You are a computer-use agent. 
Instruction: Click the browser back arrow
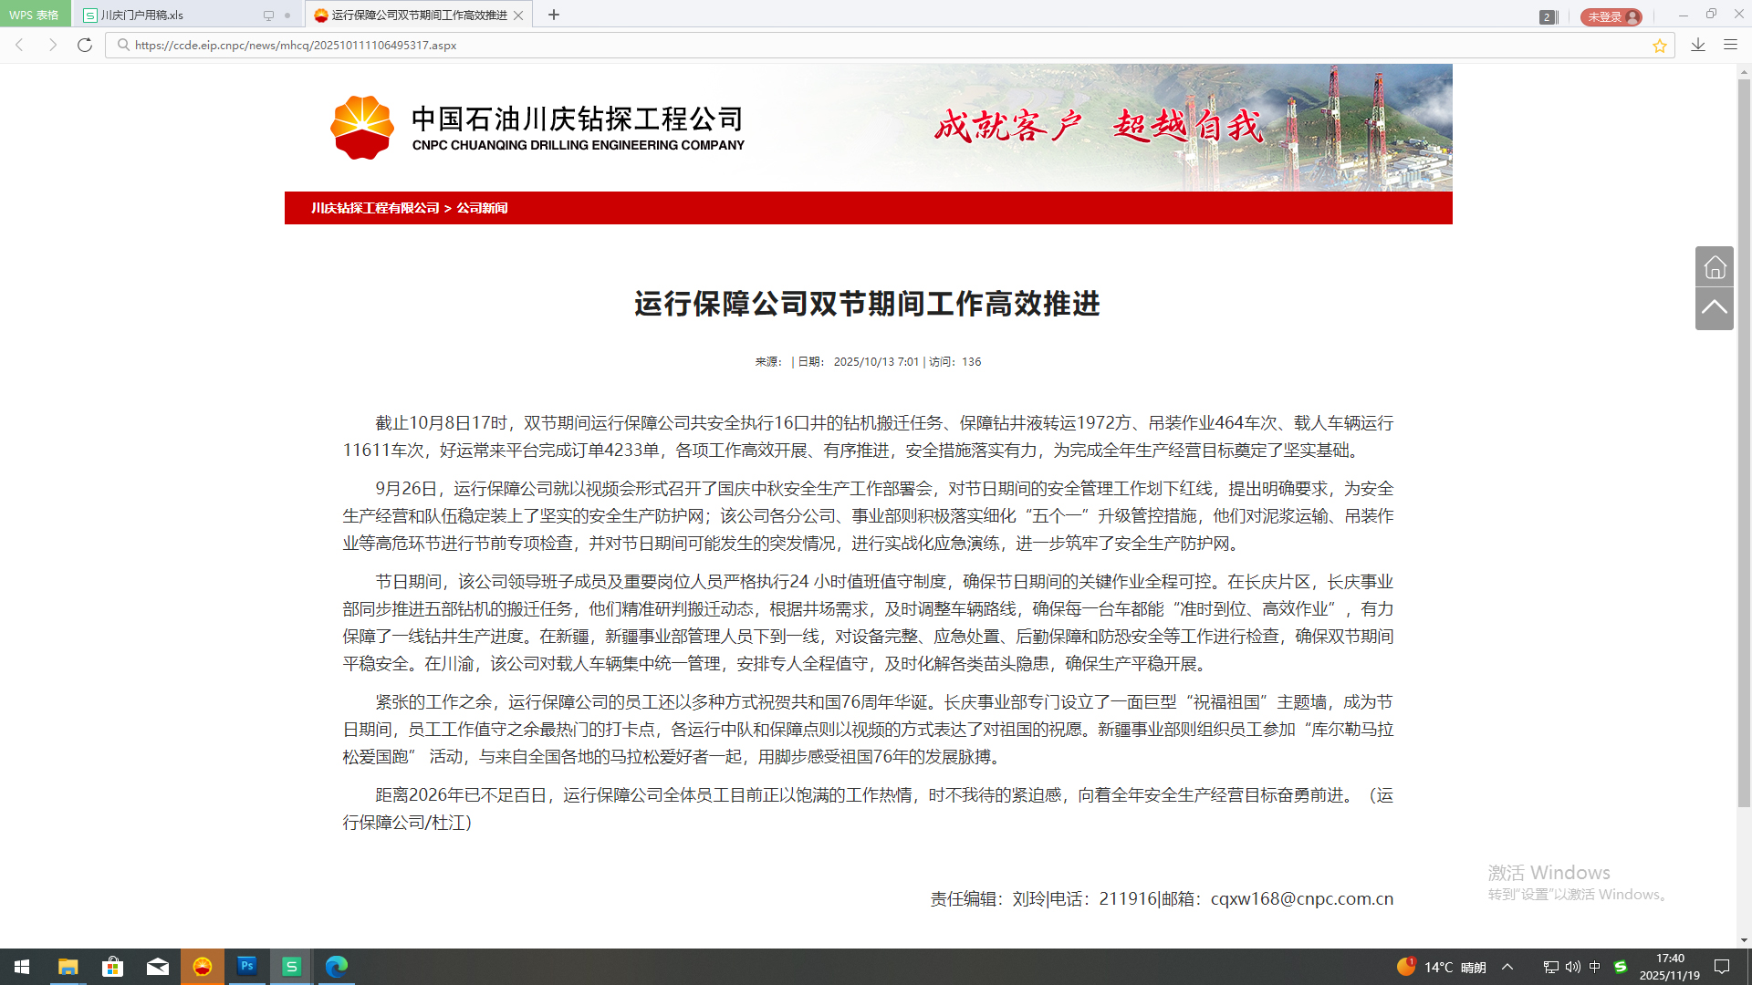point(19,45)
